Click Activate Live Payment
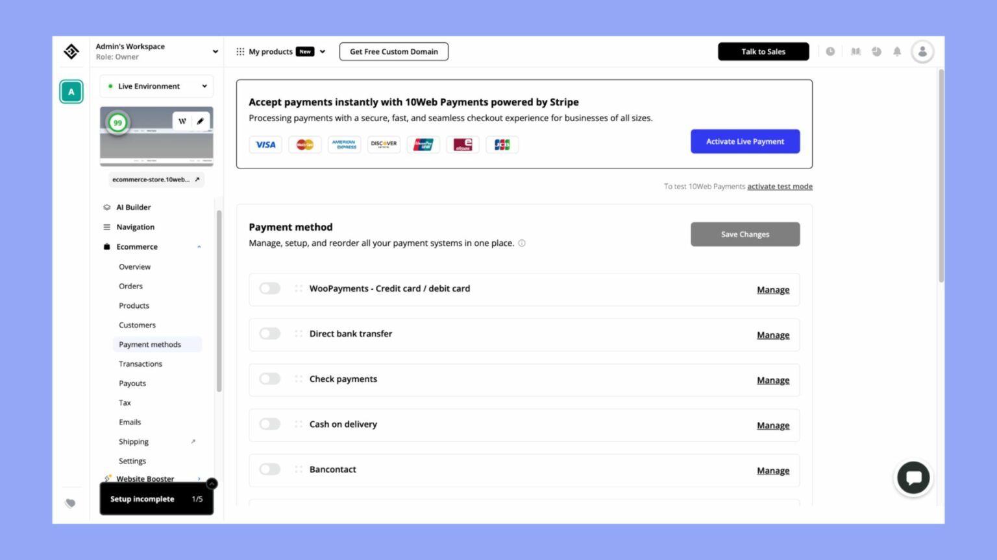 click(745, 141)
